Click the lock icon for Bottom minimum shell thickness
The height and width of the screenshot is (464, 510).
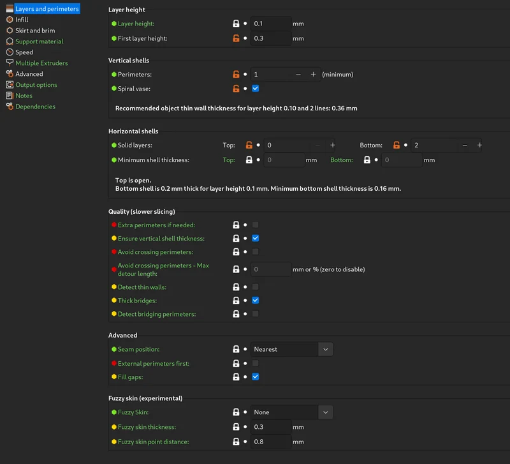[367, 160]
